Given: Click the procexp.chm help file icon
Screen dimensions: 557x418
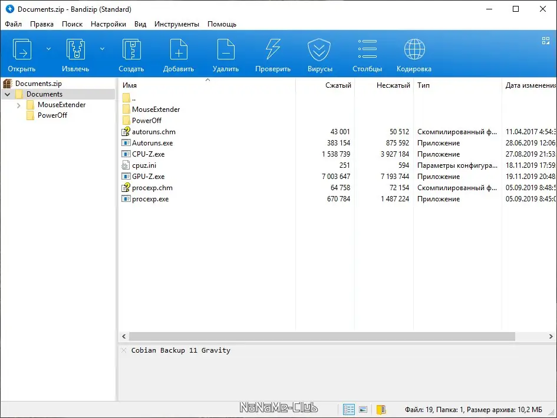Looking at the screenshot, I should tap(126, 187).
